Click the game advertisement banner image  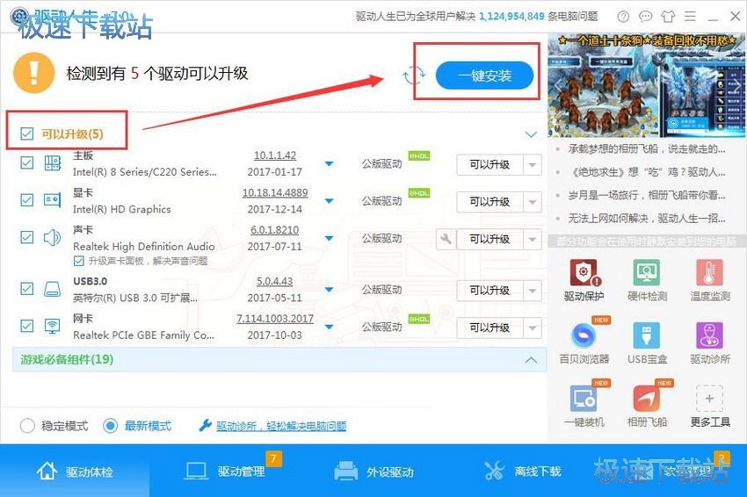(x=647, y=86)
